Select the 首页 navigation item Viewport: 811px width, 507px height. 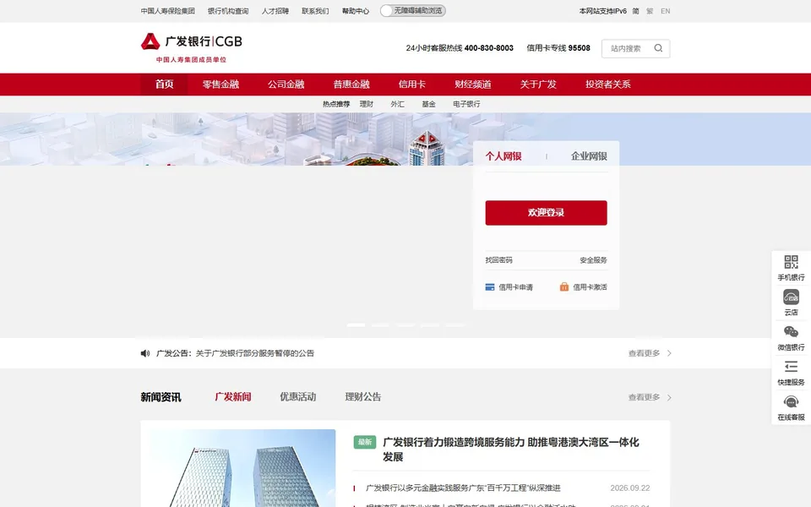click(165, 84)
